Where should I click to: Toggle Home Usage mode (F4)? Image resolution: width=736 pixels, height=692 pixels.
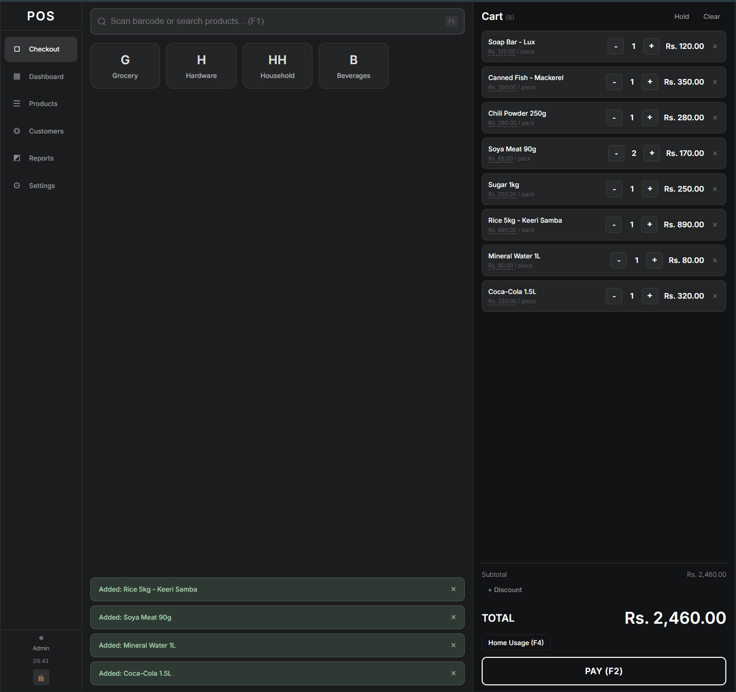(515, 643)
